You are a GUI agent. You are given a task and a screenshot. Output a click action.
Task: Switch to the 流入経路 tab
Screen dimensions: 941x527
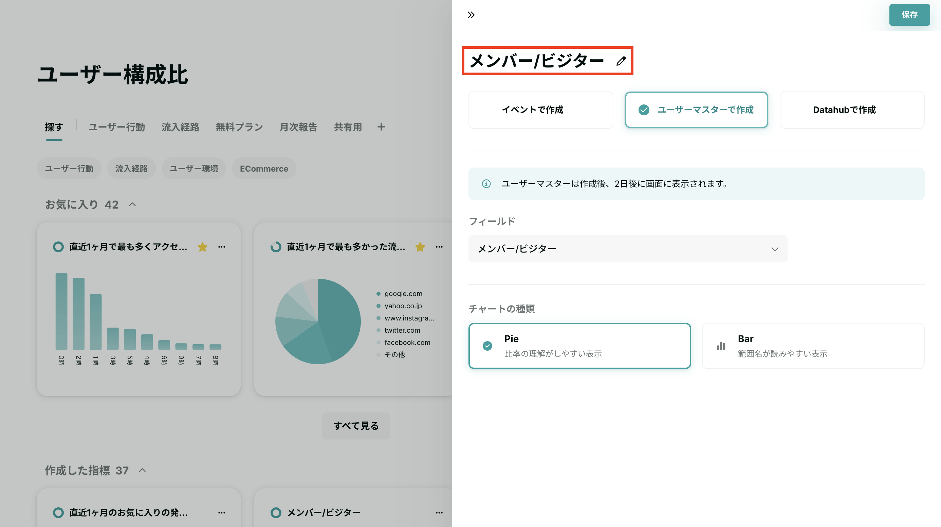point(181,127)
